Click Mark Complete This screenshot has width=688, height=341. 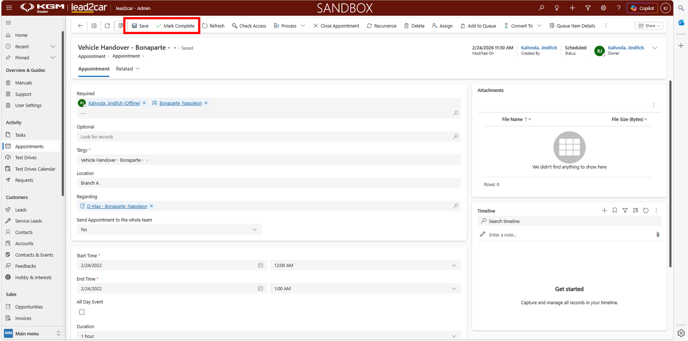(x=175, y=26)
